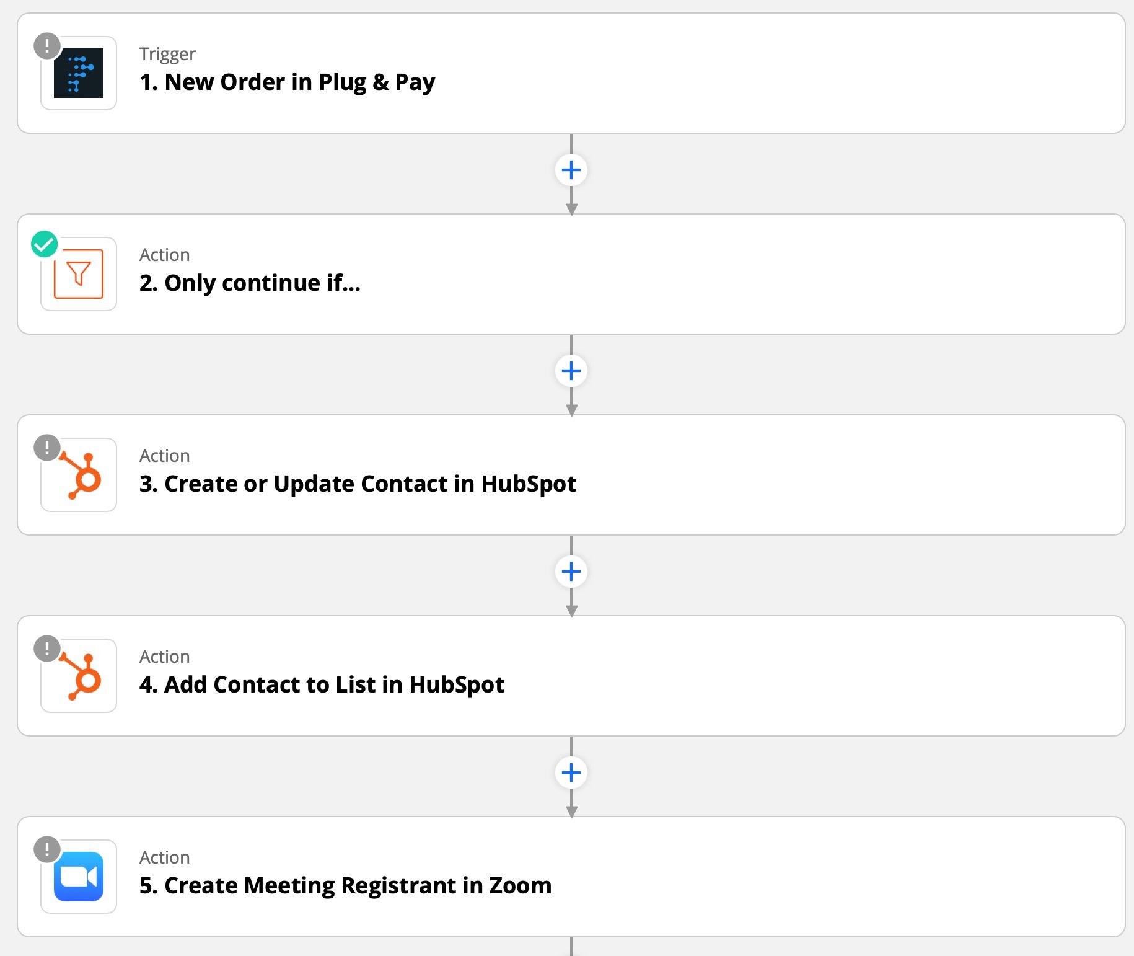Click the orange Filter step icon

pyautogui.click(x=79, y=274)
